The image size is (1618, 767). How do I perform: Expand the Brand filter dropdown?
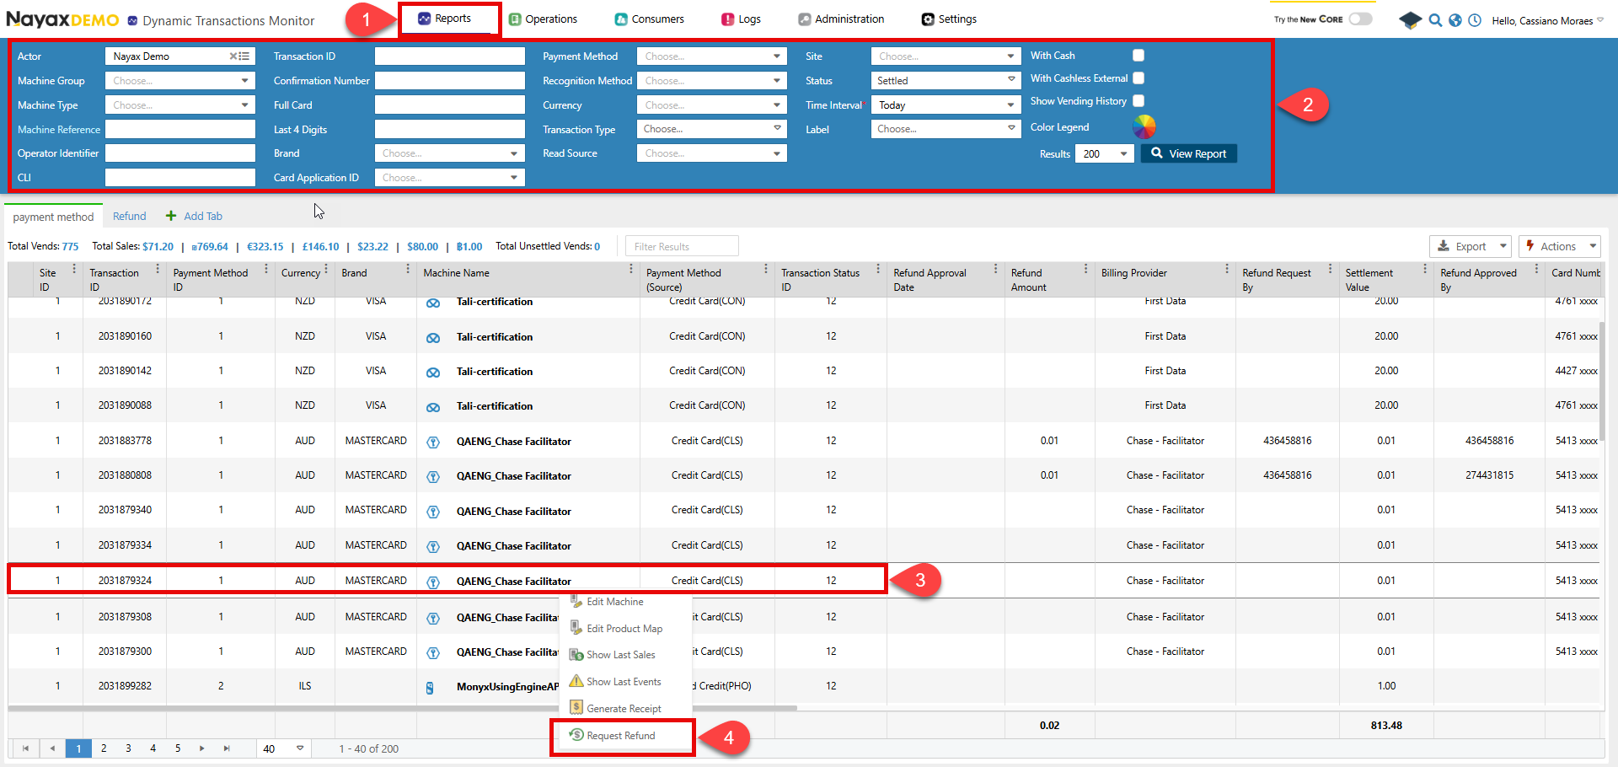[450, 153]
